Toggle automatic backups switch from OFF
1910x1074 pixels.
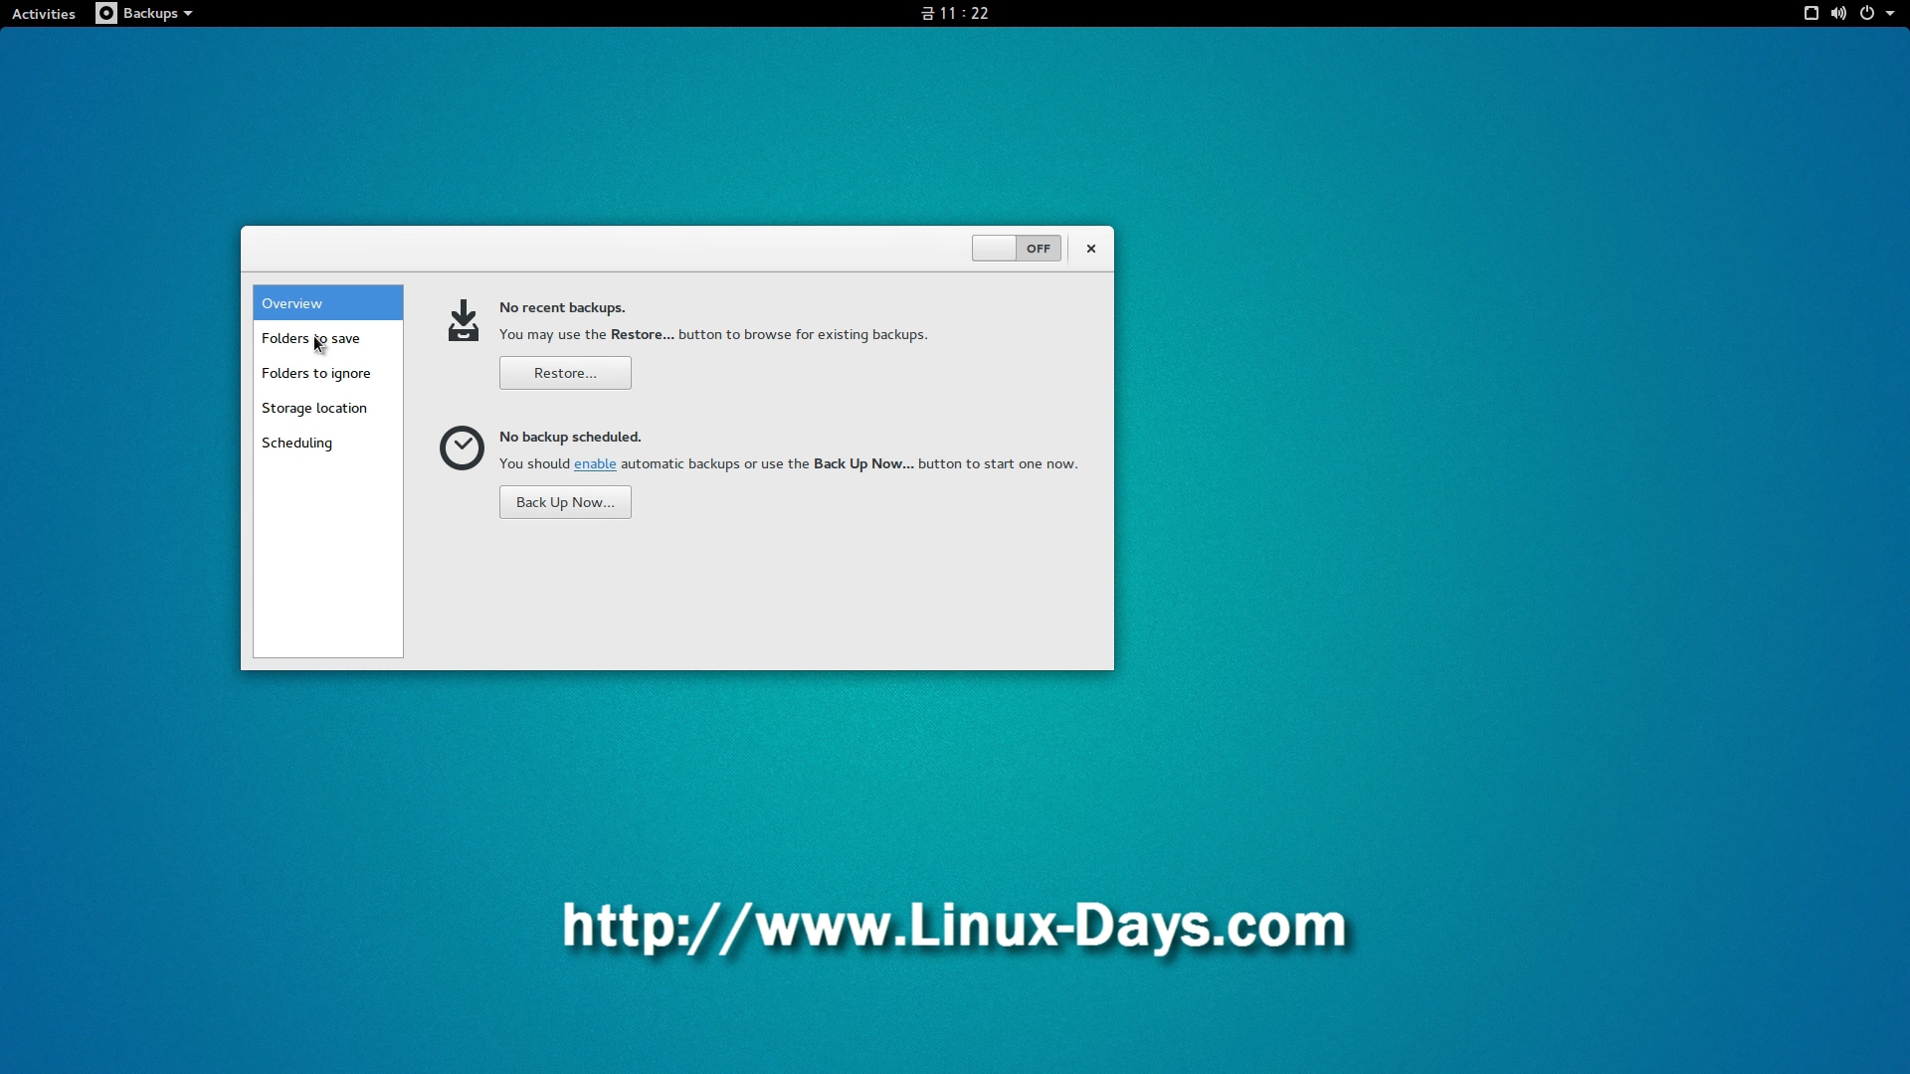[1016, 249]
